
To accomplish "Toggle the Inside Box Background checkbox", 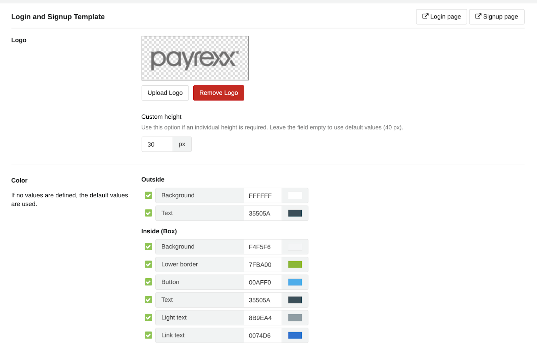I will point(148,247).
